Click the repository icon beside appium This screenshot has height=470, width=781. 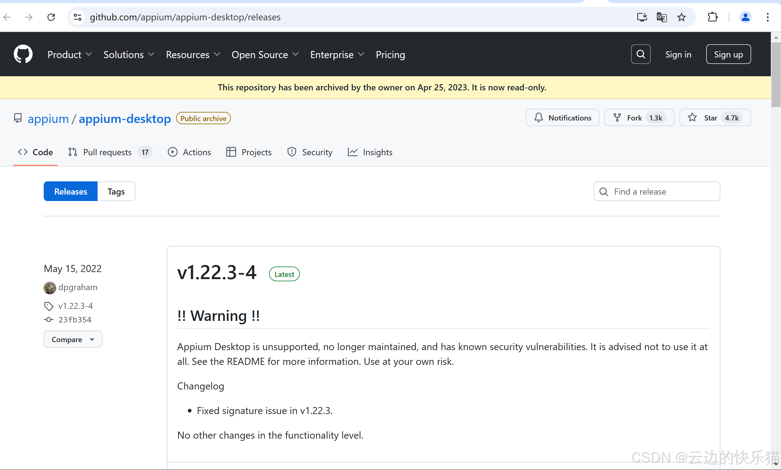click(x=18, y=118)
